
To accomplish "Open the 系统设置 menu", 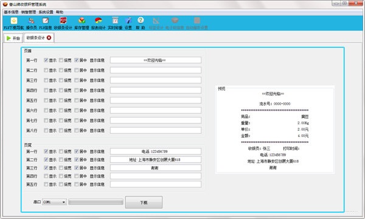I will 46,12.
